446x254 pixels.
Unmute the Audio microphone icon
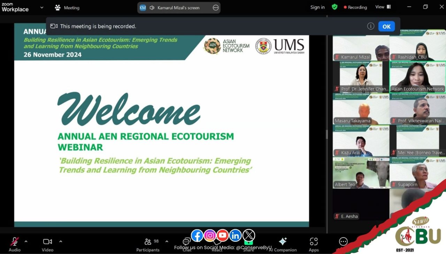pyautogui.click(x=14, y=242)
